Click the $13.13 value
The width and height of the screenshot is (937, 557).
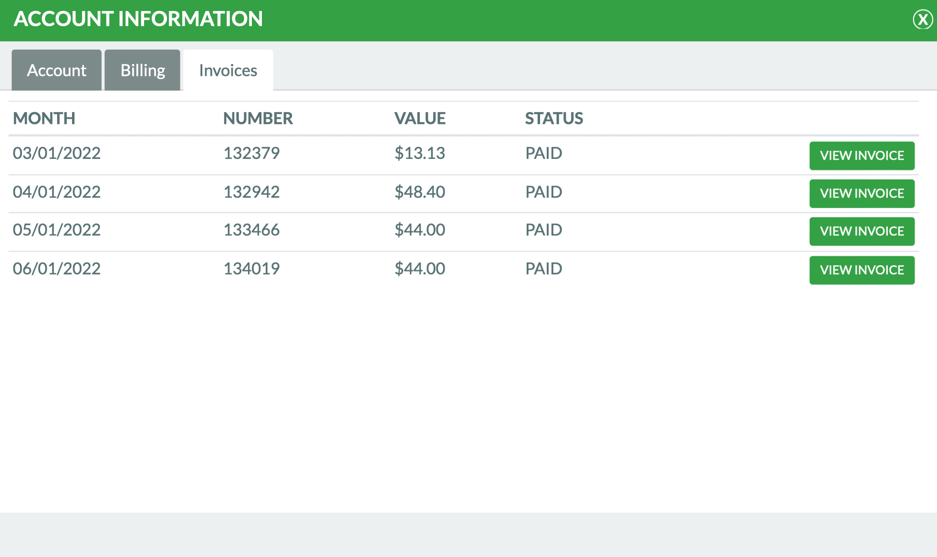[420, 153]
